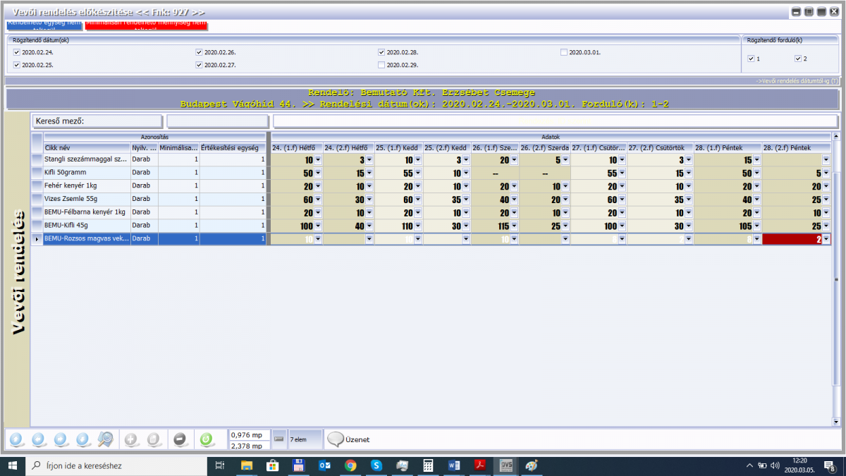Click the first blue up-arrow navigation icon
This screenshot has width=846, height=476.
[x=17, y=439]
